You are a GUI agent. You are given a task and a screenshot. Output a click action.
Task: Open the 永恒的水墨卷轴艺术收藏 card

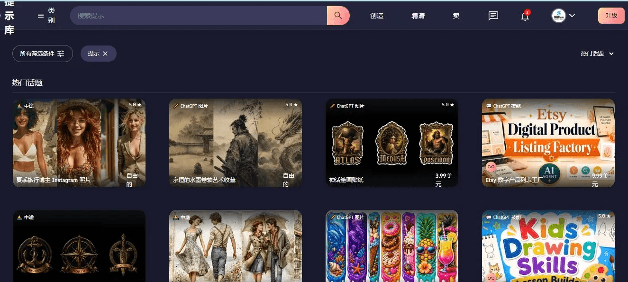[x=236, y=143]
